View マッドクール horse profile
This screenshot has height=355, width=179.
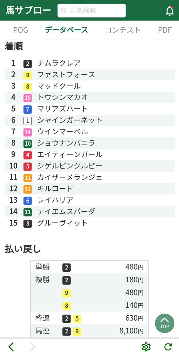coord(59,86)
